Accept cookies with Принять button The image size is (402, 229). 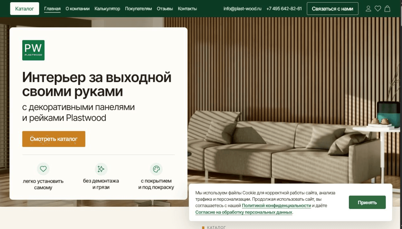pos(367,202)
